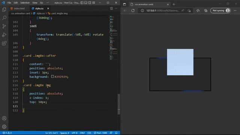Click the editor vertical scrollbar thumb

119,104
